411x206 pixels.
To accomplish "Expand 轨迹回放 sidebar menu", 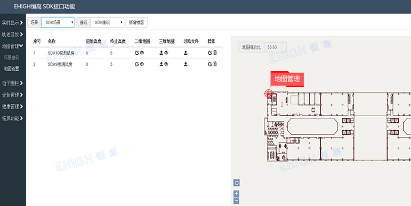I will (x=12, y=35).
